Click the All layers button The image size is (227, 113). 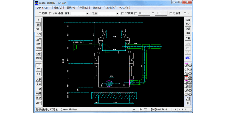(188, 99)
